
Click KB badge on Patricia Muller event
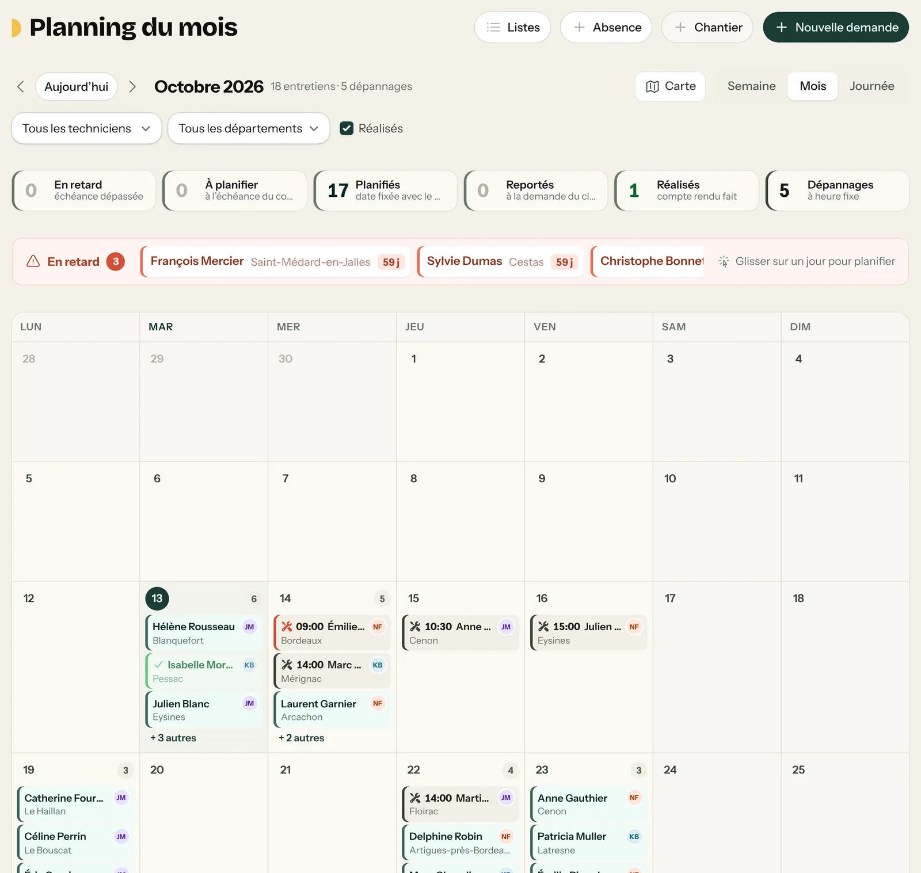[634, 837]
